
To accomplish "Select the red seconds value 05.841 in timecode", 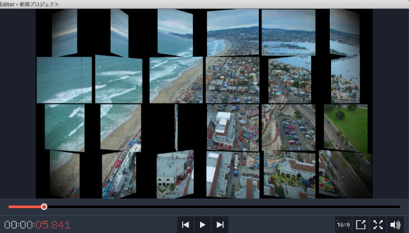I will tap(53, 225).
